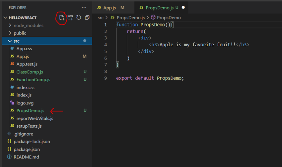Viewport: 282px width, 167px height.
Task: Click the PropsDemo symbol in the breadcrumb
Action: pos(169,18)
